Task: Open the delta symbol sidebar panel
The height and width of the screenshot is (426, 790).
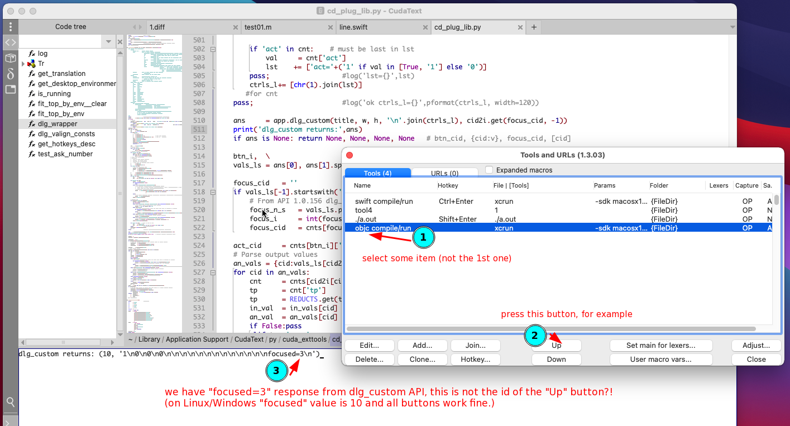Action: point(10,74)
